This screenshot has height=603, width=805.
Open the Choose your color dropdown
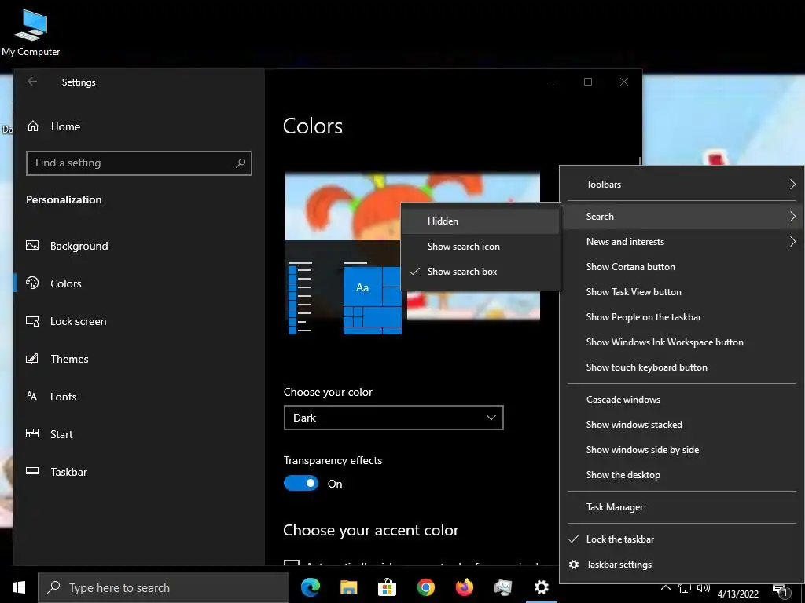[x=393, y=418]
